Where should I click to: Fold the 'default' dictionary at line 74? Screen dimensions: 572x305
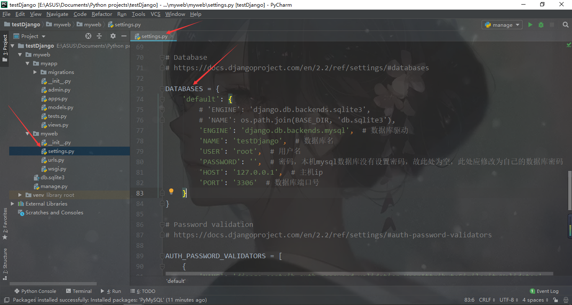click(x=162, y=99)
